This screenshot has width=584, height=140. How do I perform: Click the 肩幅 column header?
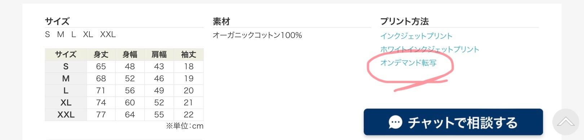pos(159,54)
